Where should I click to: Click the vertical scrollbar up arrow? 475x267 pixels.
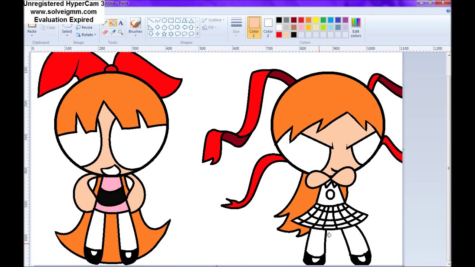coord(449,55)
